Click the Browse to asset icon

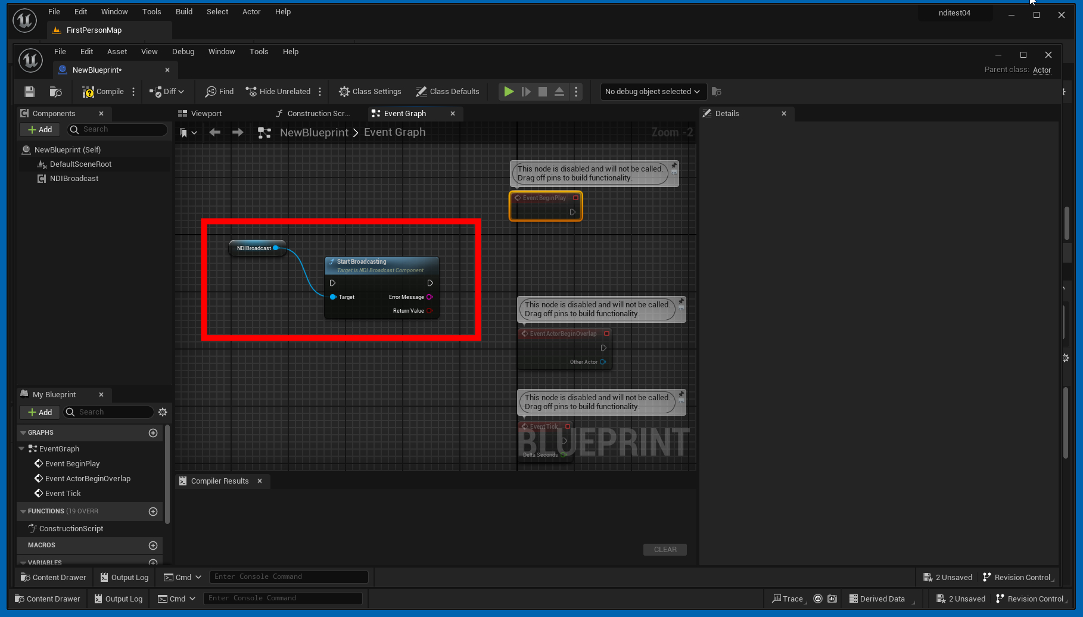click(55, 92)
